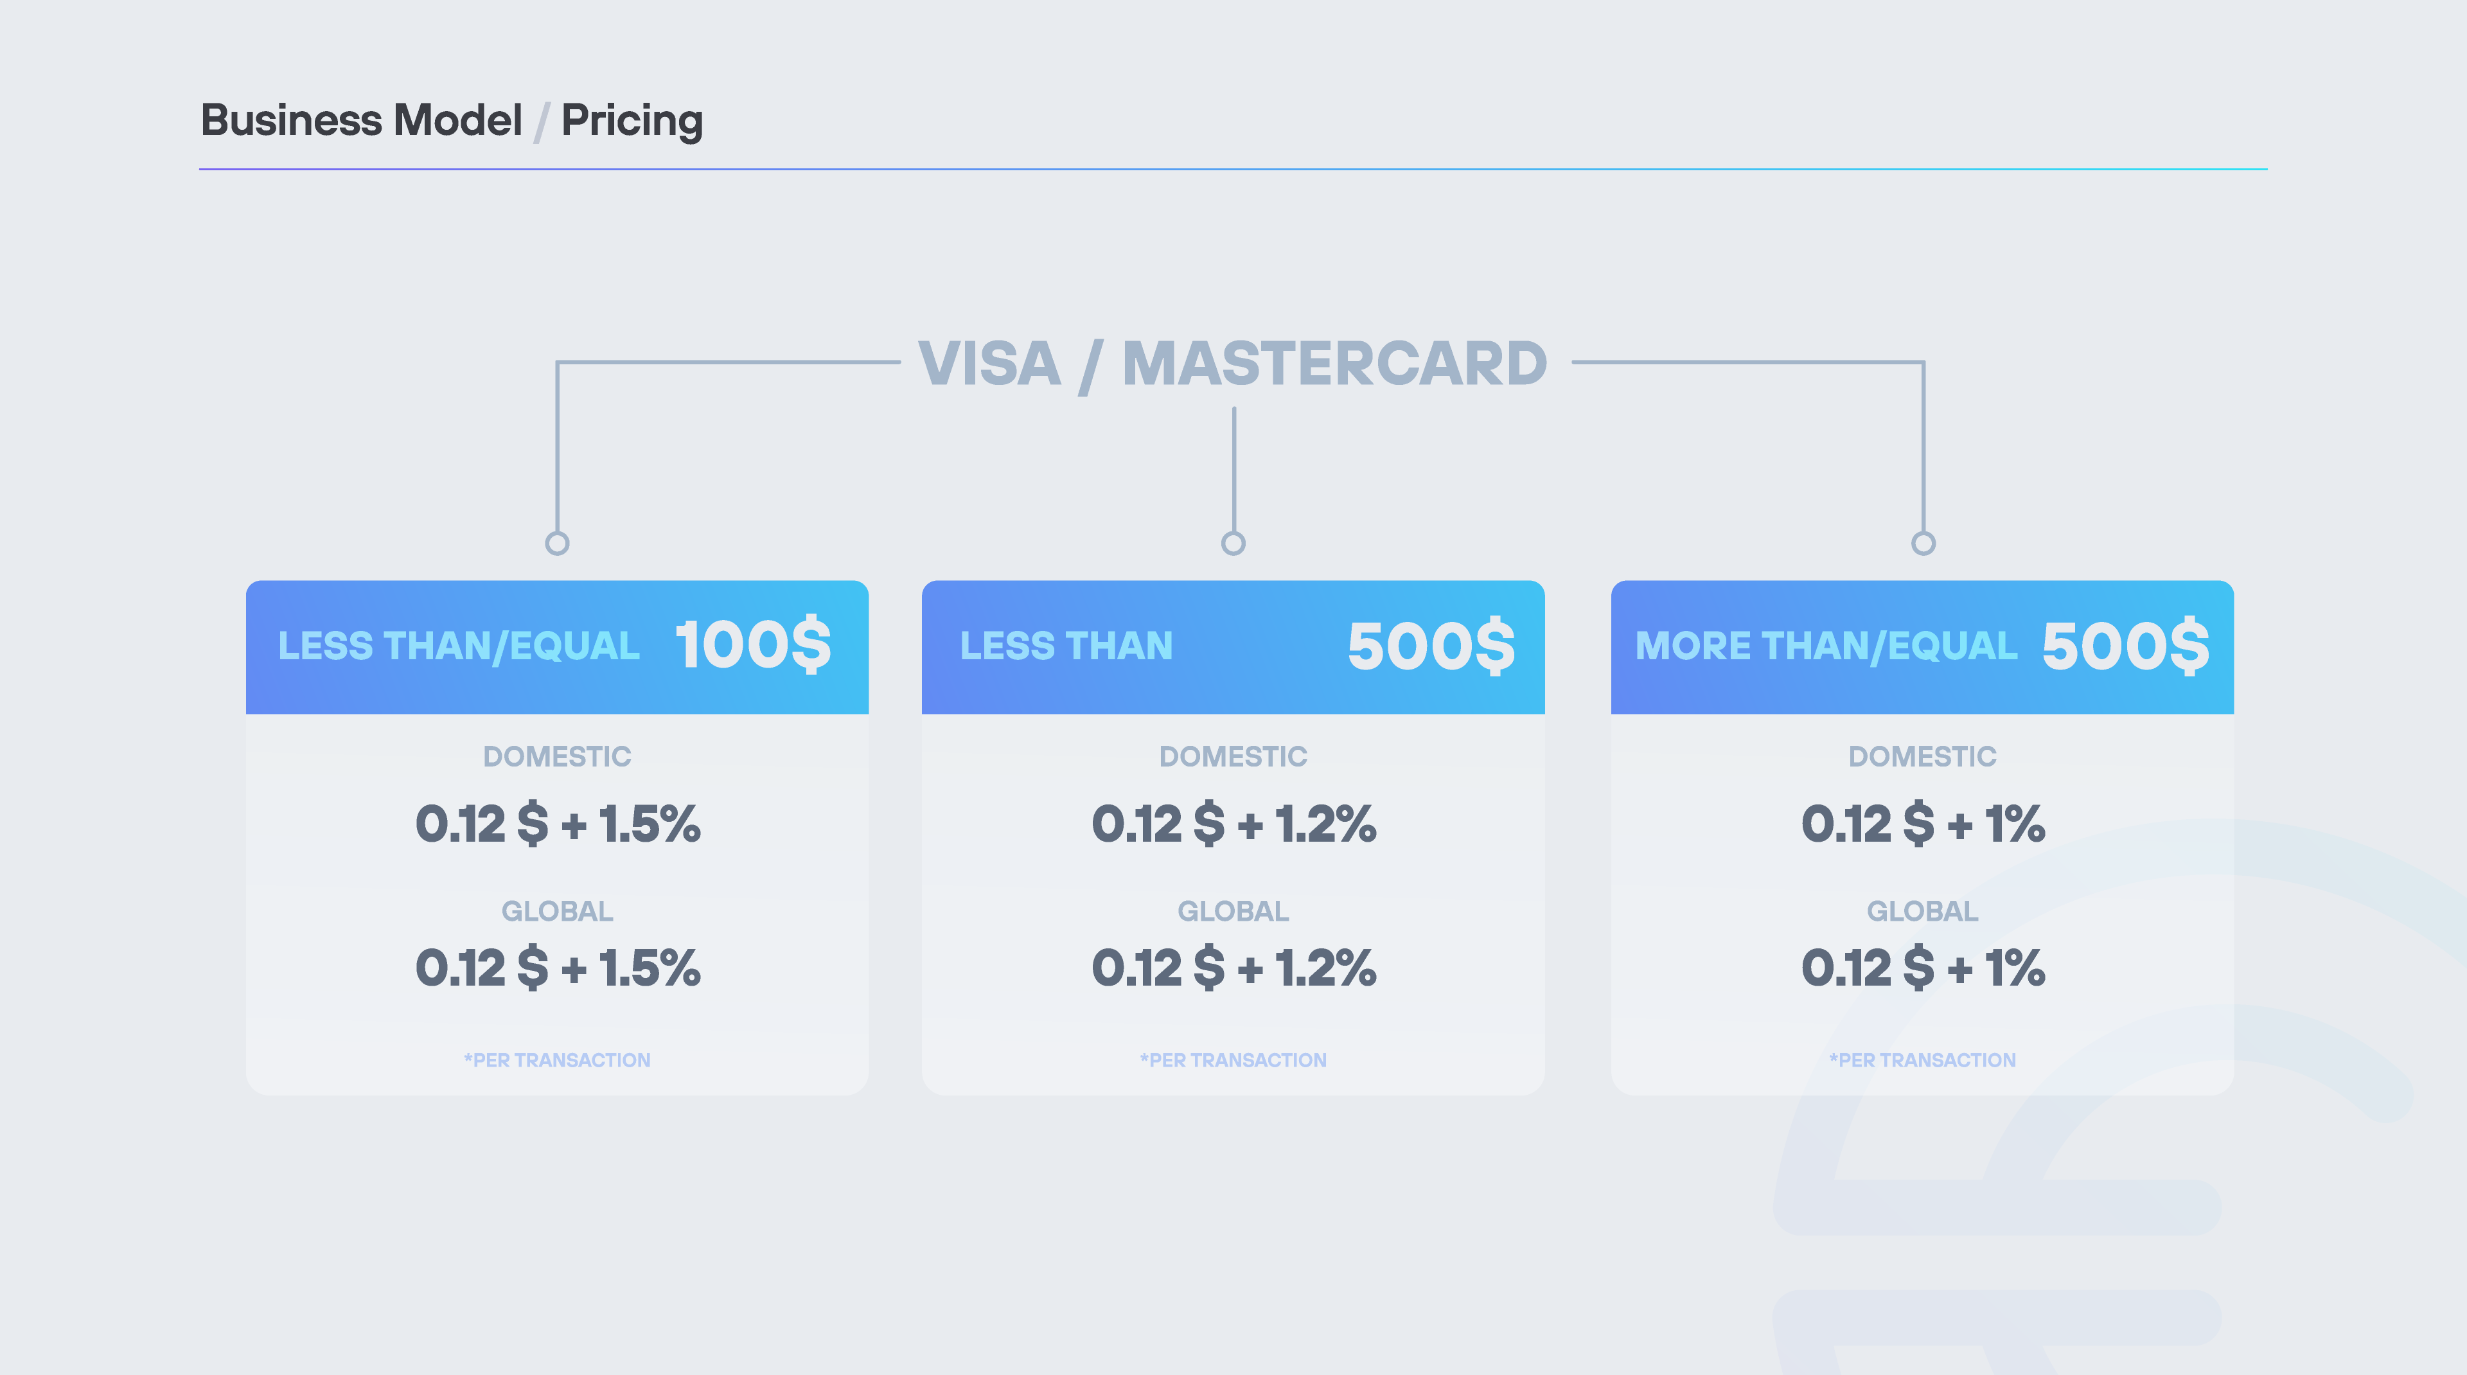
Task: Click the circle node above the LESS THAN 500$ card
Action: click(x=1233, y=544)
